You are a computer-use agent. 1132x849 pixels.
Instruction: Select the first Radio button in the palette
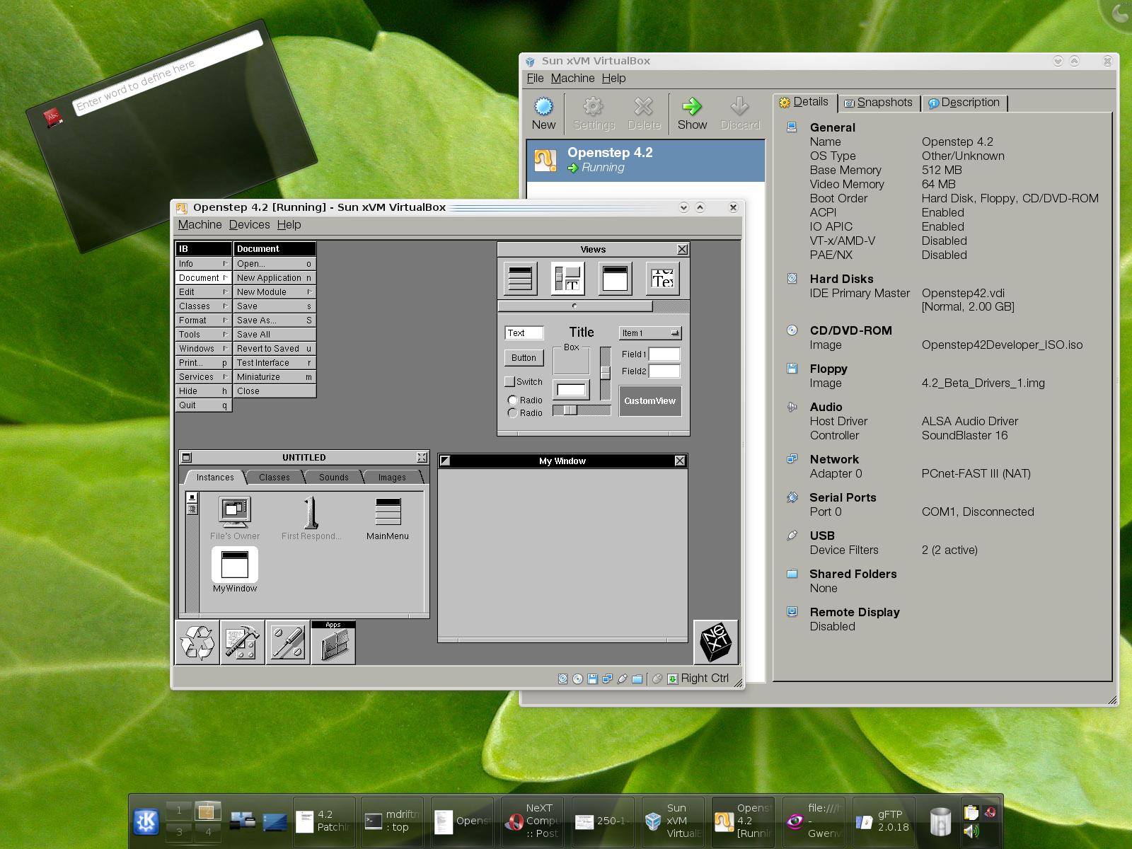[x=513, y=400]
